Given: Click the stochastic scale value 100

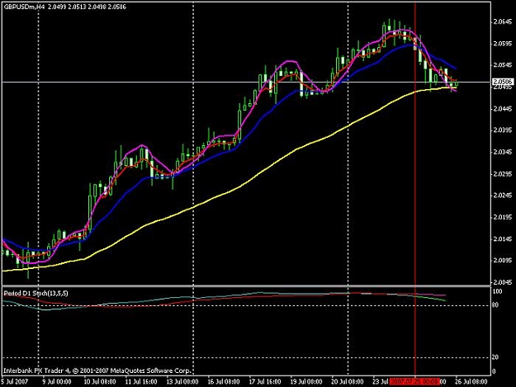Looking at the screenshot, I should 498,291.
